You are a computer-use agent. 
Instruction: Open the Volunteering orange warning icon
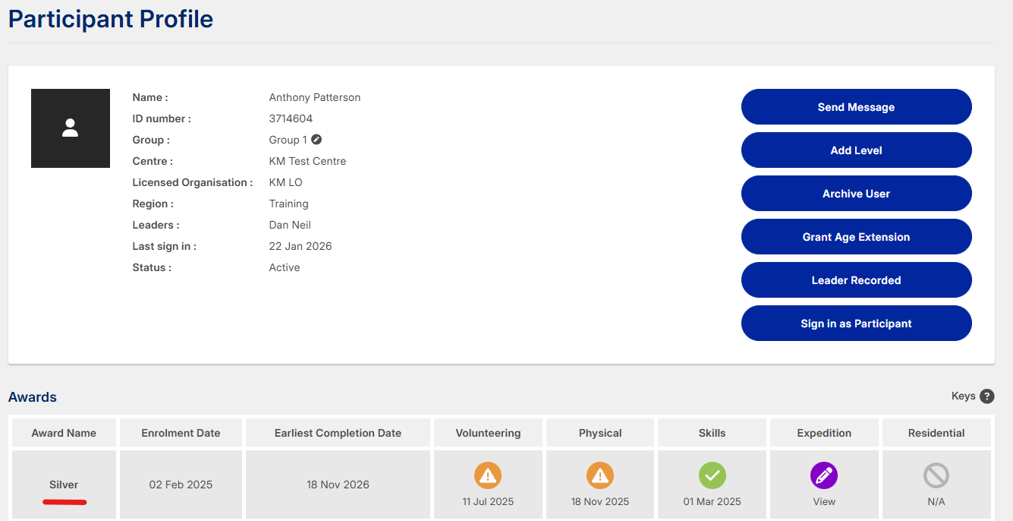[x=487, y=476]
